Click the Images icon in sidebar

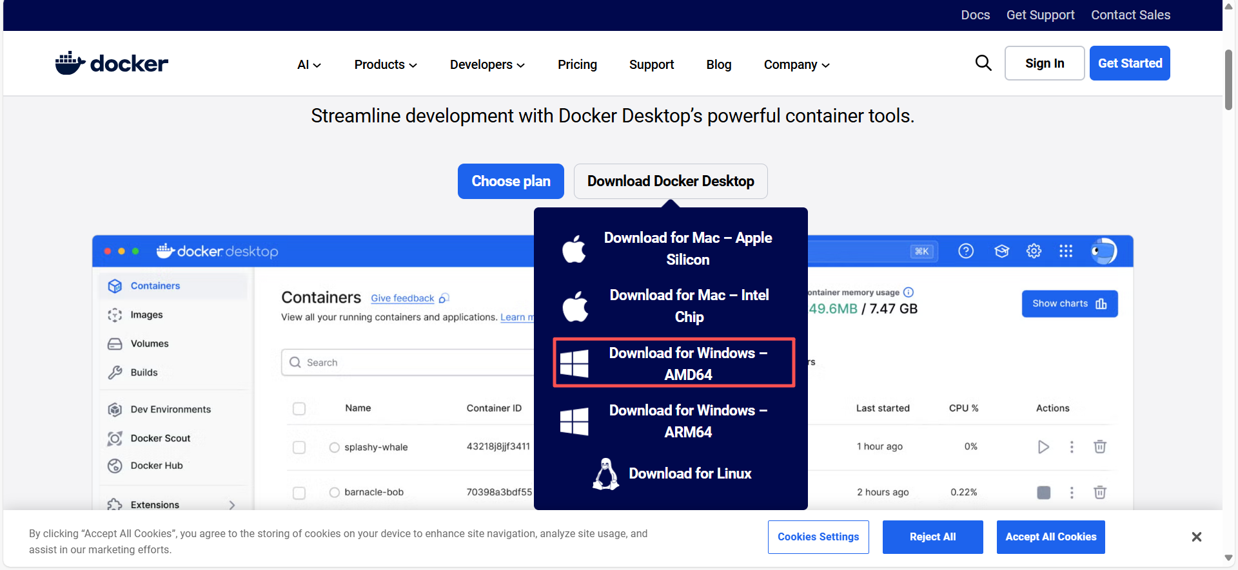(x=115, y=315)
